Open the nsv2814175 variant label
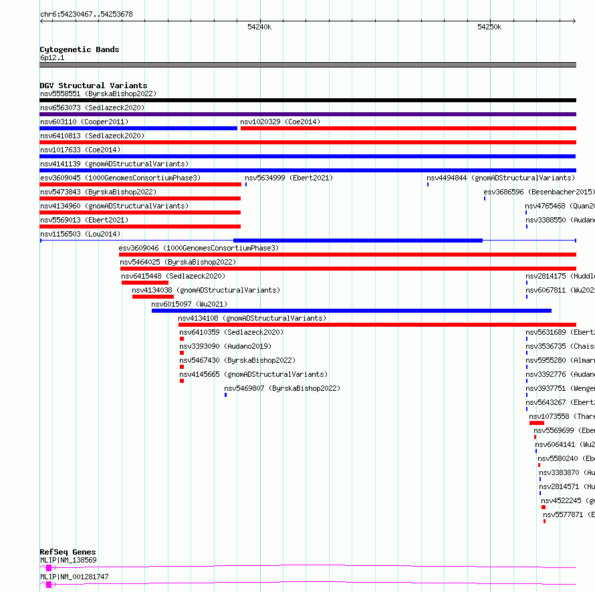The image size is (595, 592). coord(560,276)
